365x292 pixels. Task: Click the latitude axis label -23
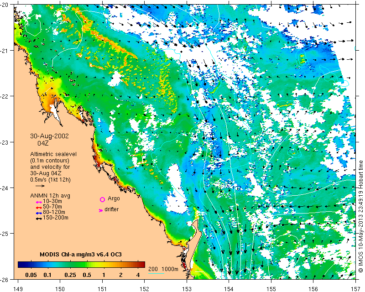5,142
